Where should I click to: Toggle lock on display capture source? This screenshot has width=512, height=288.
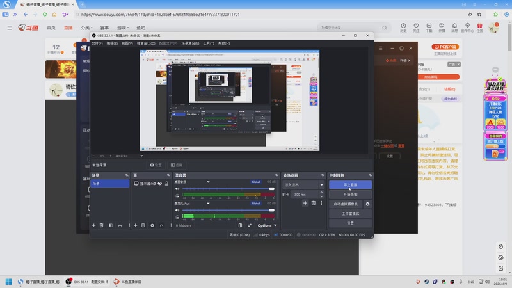pyautogui.click(x=166, y=184)
